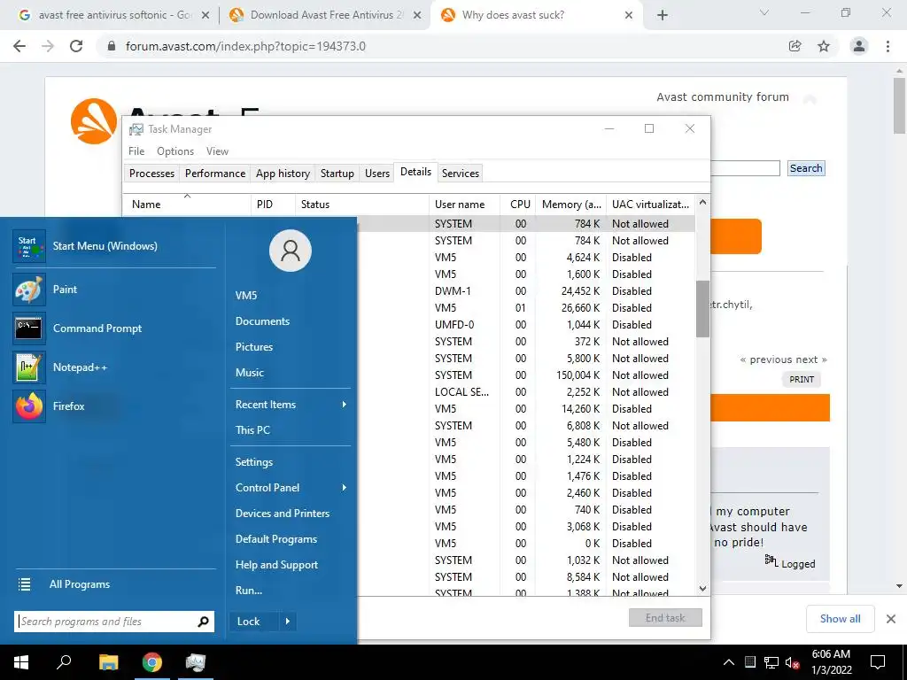Switch to Startup tab
Image resolution: width=907 pixels, height=680 pixels.
point(337,174)
